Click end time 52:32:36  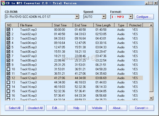pos(80,87)
